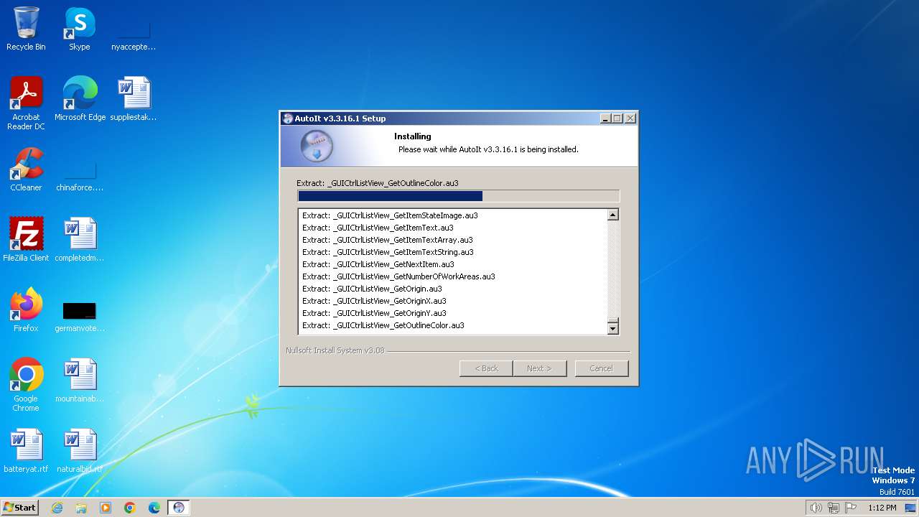This screenshot has width=919, height=517.
Task: Click the disabled Back button
Action: click(x=486, y=368)
